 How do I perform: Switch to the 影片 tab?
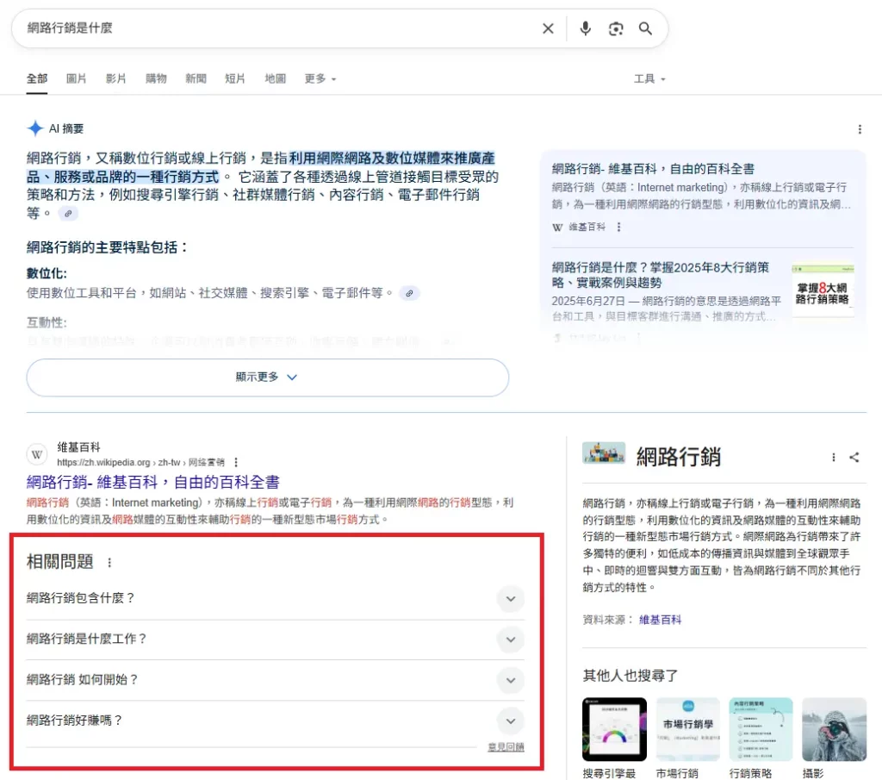[116, 78]
